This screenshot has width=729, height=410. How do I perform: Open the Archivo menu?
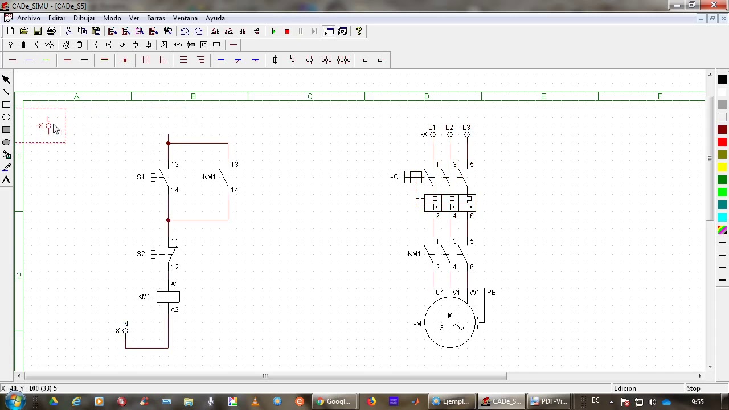pyautogui.click(x=28, y=18)
